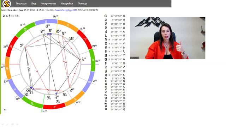Click the New chart (m) title
The image size is (226, 127).
(15, 10)
